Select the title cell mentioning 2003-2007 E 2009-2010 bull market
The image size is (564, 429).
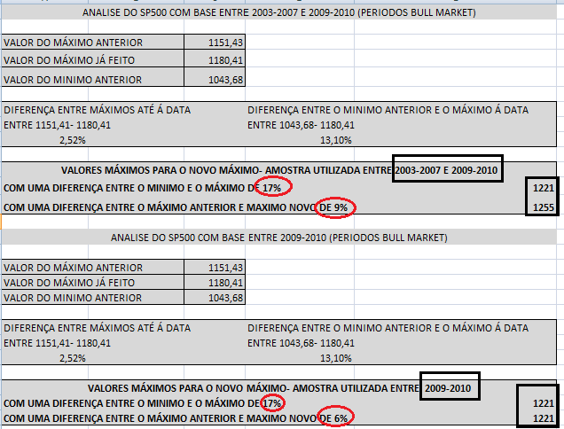click(279, 12)
